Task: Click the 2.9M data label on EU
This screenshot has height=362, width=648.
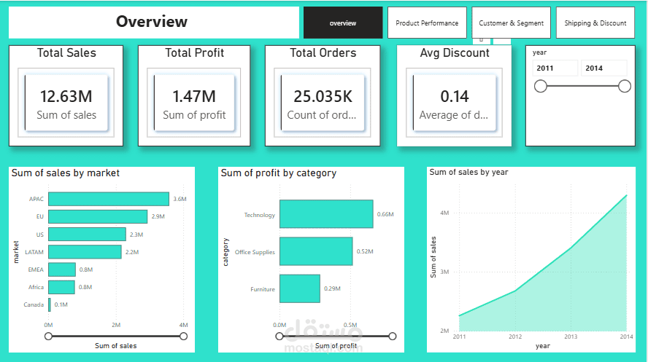Action: point(158,216)
